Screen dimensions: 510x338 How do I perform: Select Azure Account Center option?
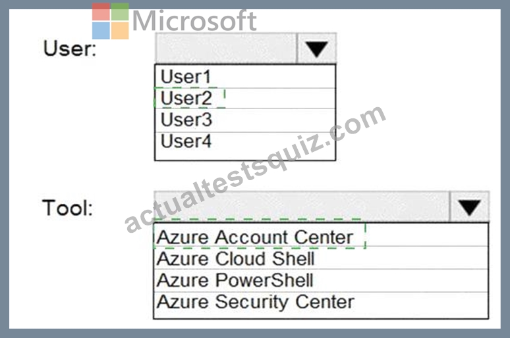(x=321, y=236)
